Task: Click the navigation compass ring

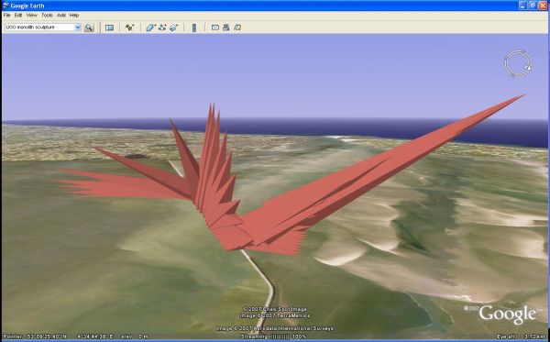Action: (x=518, y=63)
